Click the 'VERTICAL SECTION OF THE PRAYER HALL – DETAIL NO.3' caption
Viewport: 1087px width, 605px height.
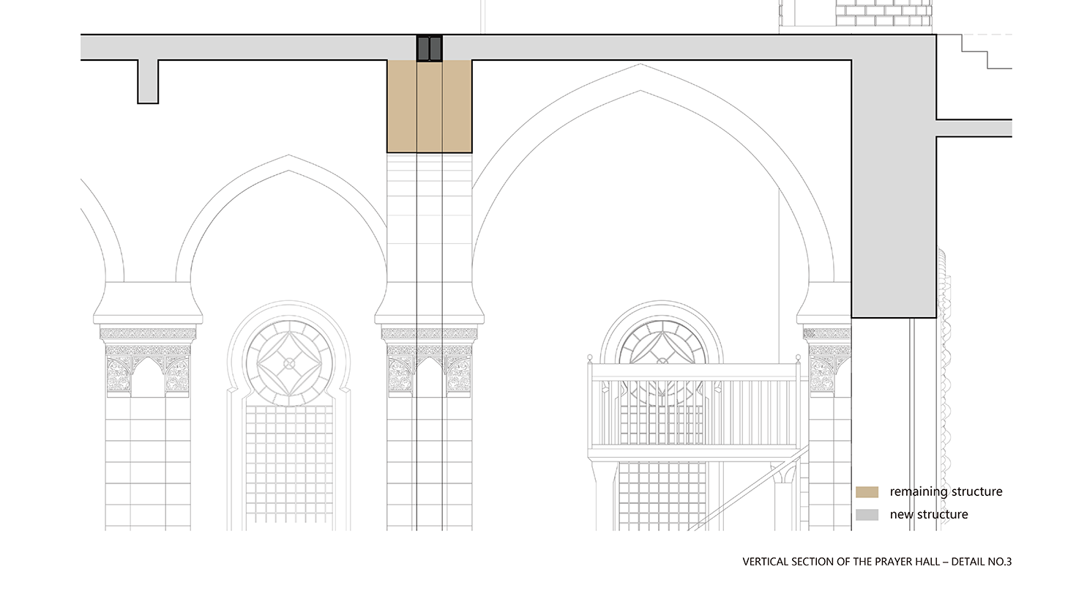(x=877, y=562)
